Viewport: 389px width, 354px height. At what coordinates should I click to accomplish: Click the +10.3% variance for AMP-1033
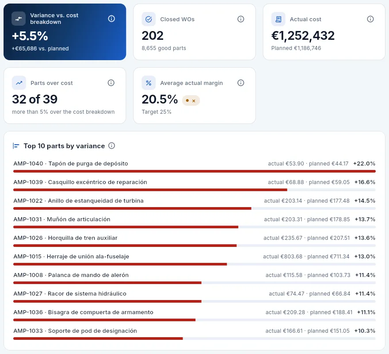pyautogui.click(x=365, y=331)
